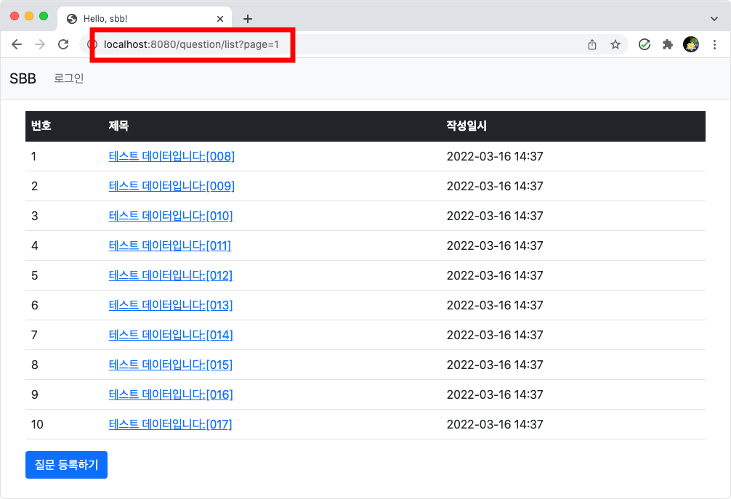Image resolution: width=731 pixels, height=499 pixels.
Task: Open question 테스트 데이터입니다:[017]
Action: tap(170, 424)
